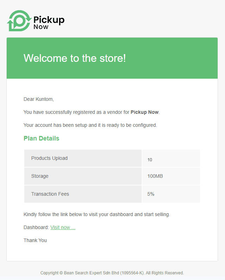The image size is (225, 280).
Task: Click the bold Pickup Now vendor text
Action: [144, 112]
